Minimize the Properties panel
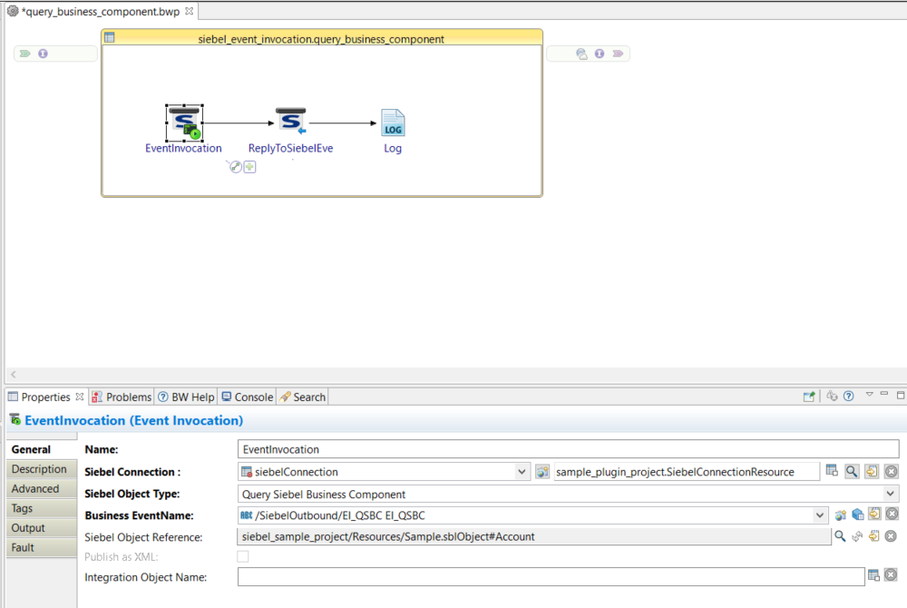 (883, 394)
